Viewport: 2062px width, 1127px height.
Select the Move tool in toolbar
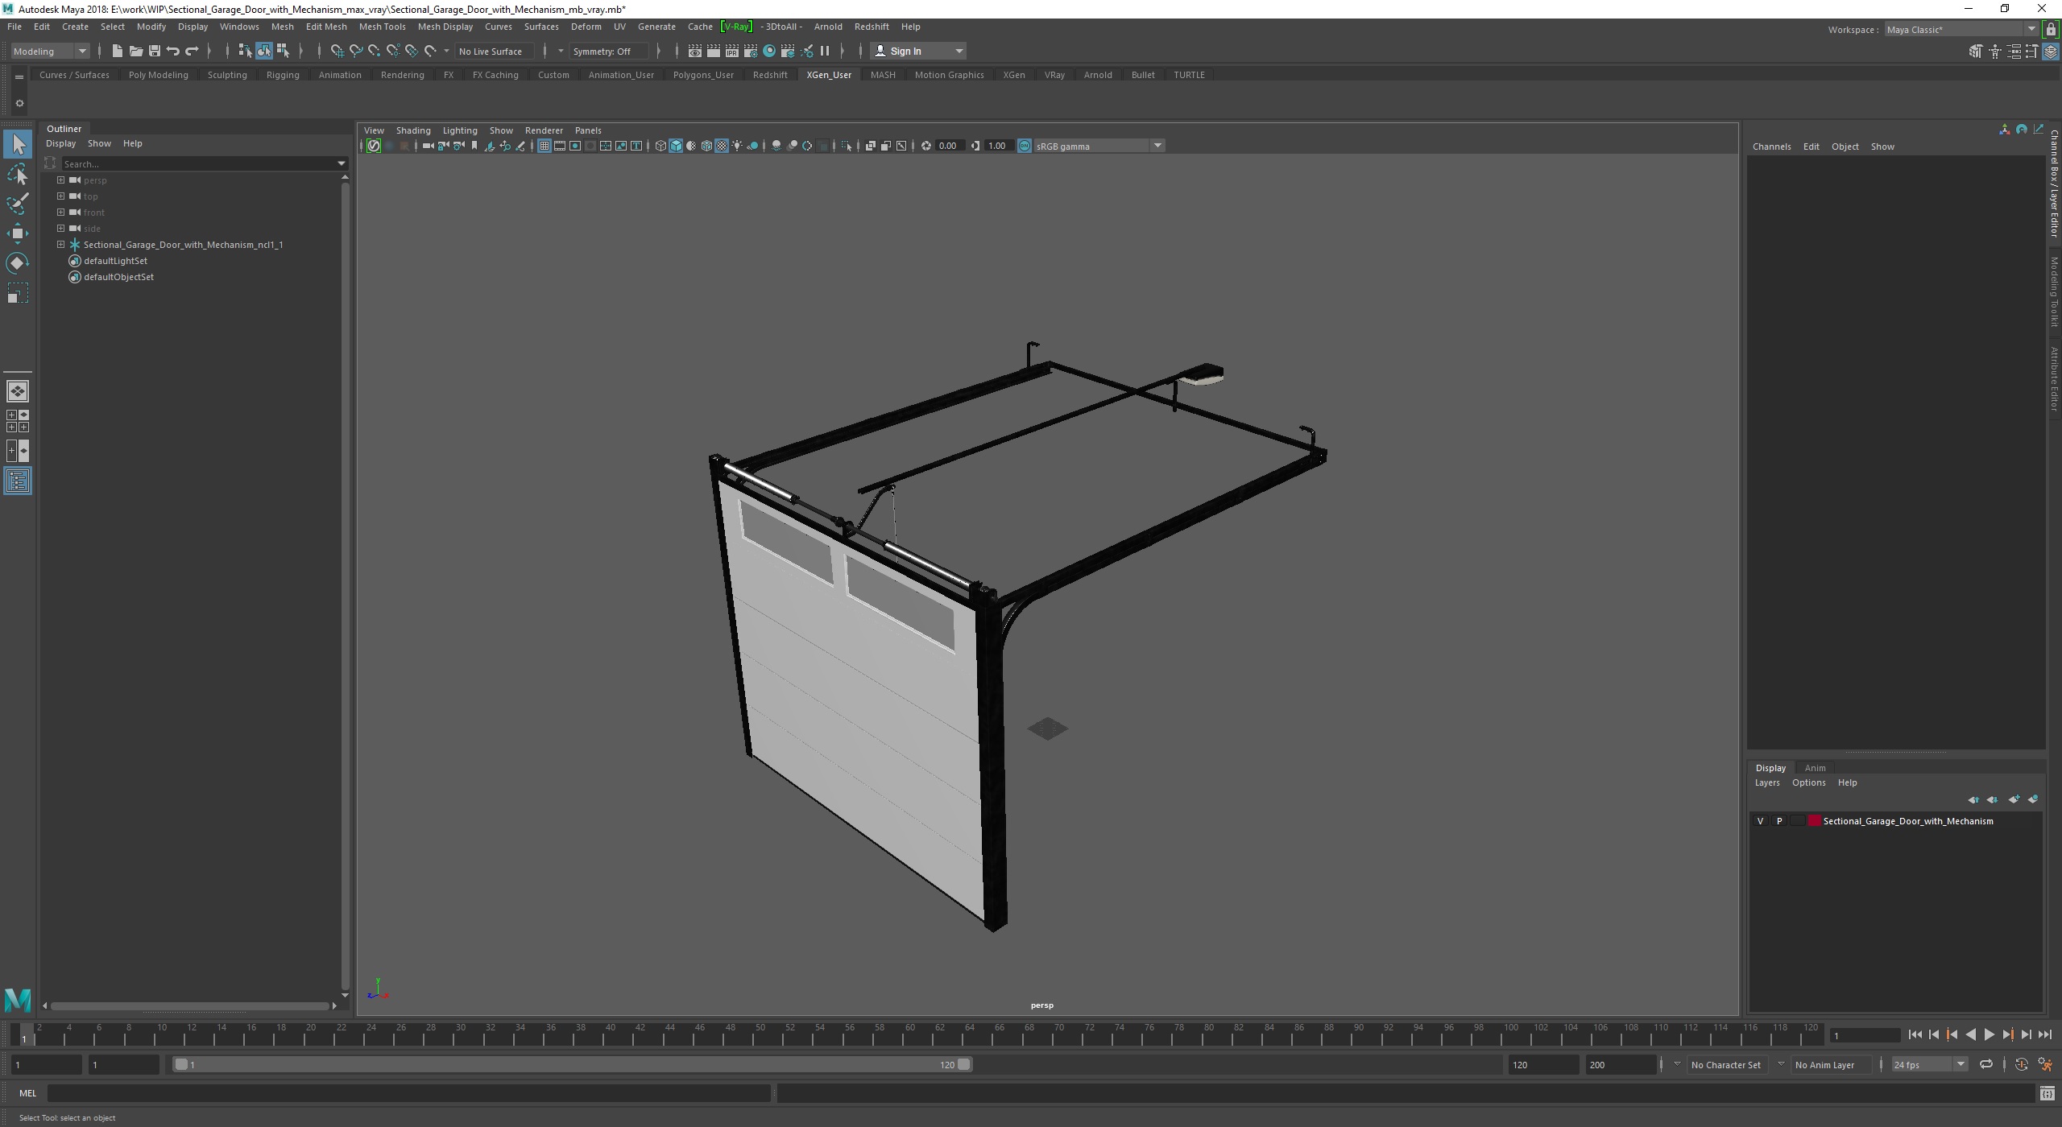point(19,234)
